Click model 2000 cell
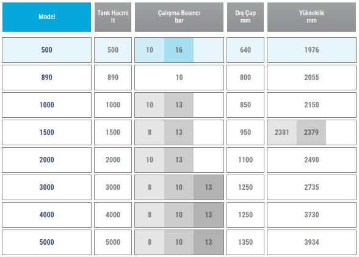The height and width of the screenshot is (257, 359). point(46,160)
